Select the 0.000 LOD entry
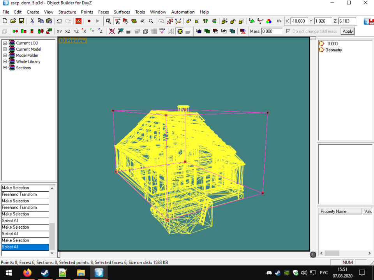 (x=332, y=44)
